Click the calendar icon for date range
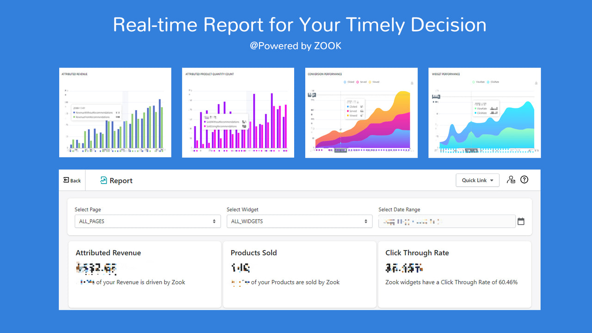Viewport: 592px width, 333px height. [521, 222]
